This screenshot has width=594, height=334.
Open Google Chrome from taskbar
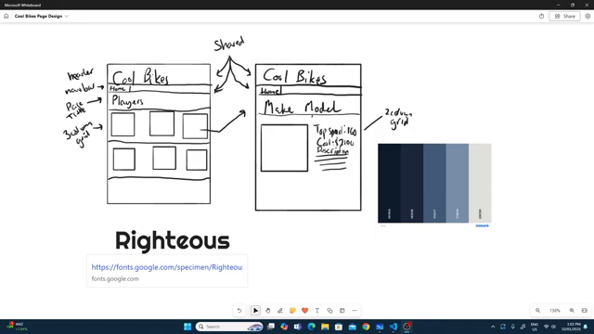coord(366,327)
